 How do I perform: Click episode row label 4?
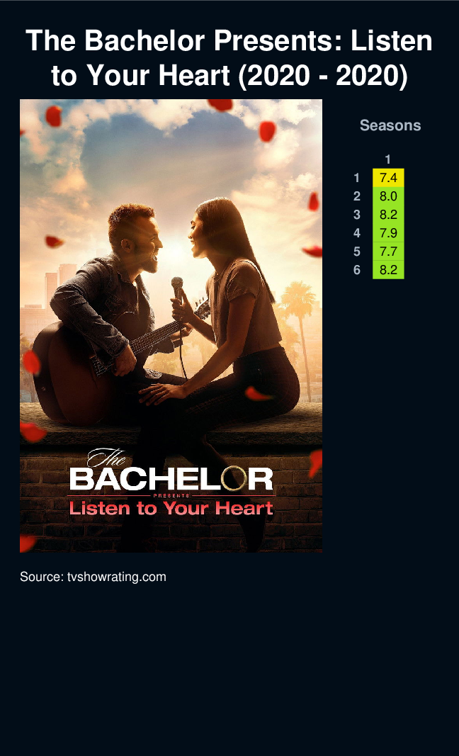point(357,233)
